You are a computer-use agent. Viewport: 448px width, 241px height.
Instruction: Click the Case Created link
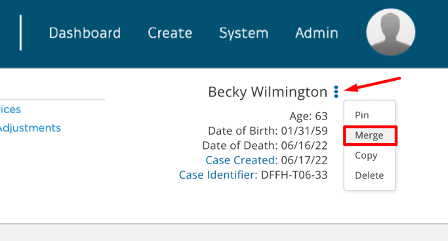coord(241,160)
